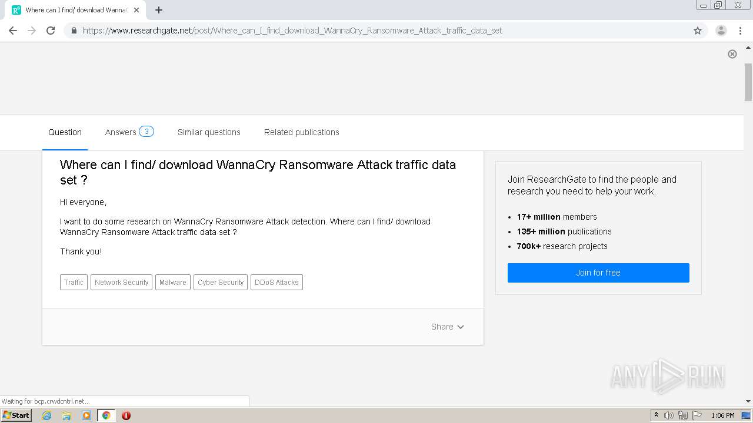753x423 pixels.
Task: Select the DDoS Attacks topic tag
Action: click(276, 283)
